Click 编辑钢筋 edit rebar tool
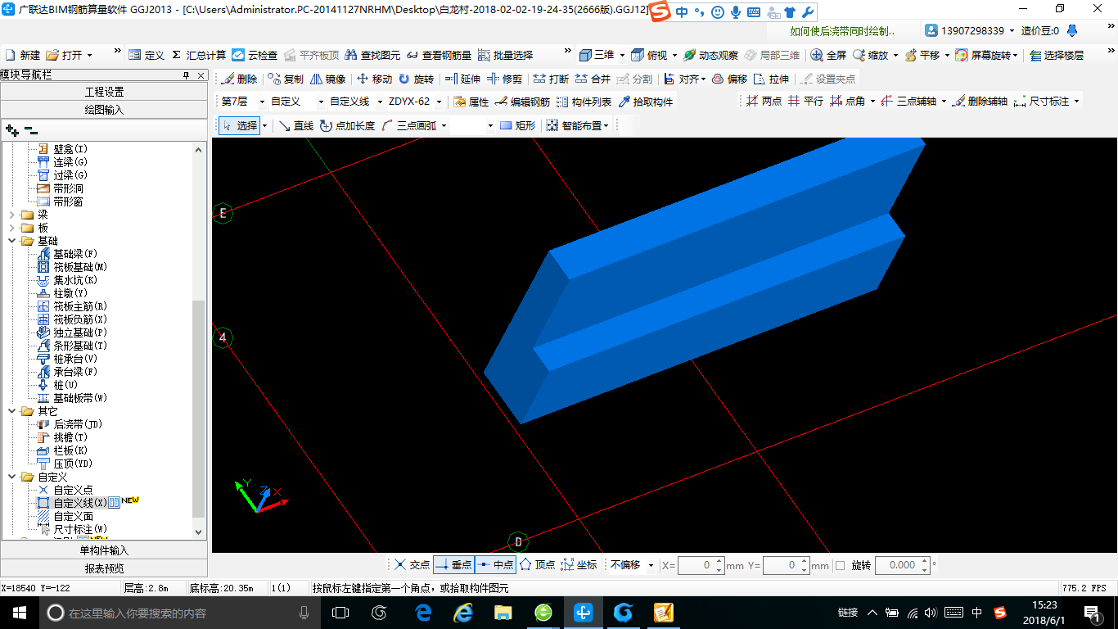 522,102
